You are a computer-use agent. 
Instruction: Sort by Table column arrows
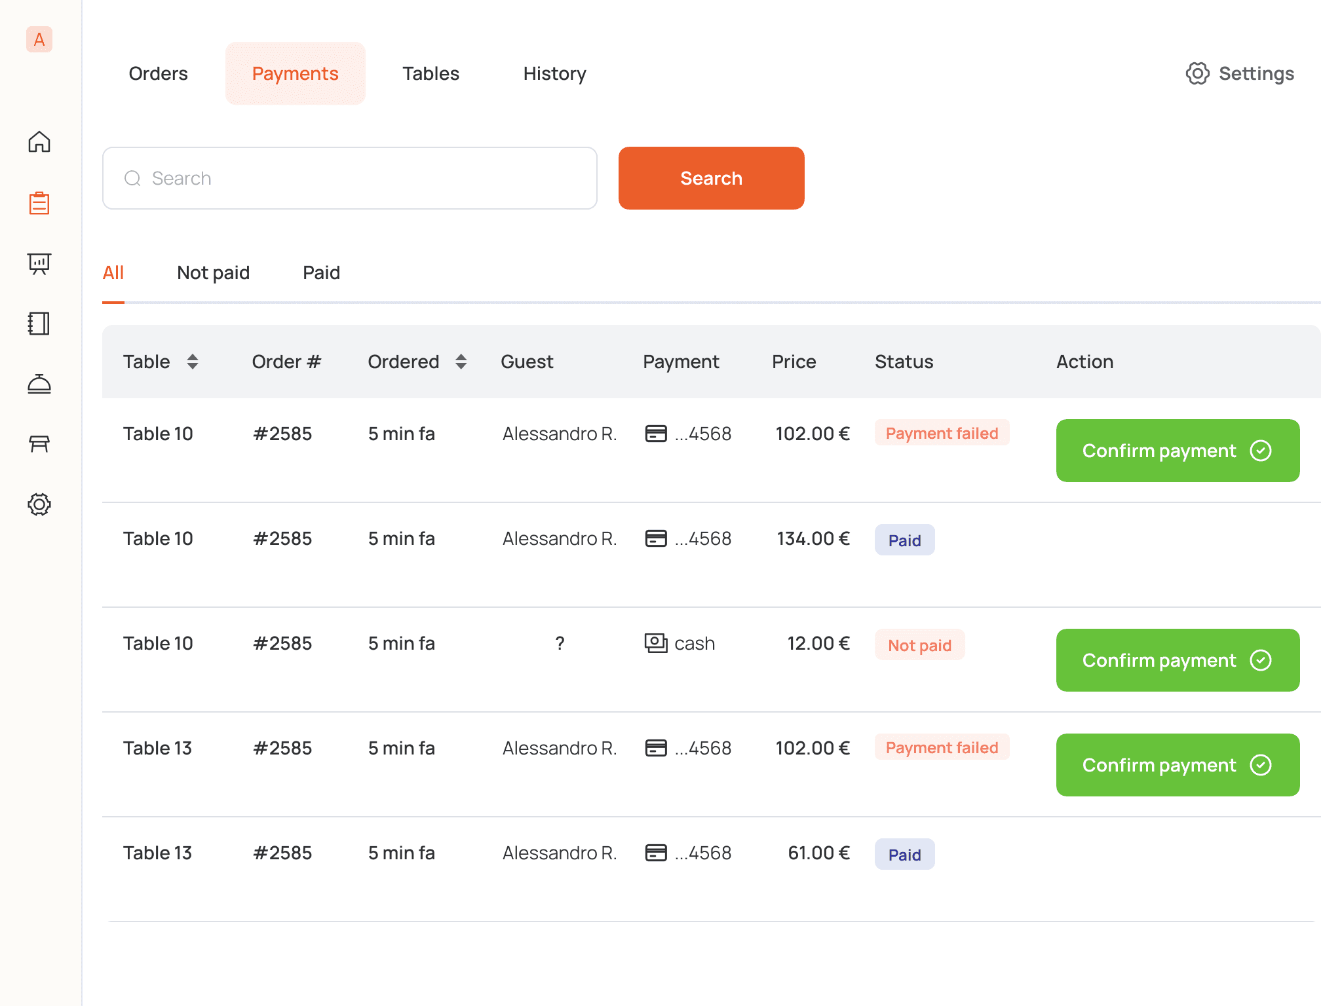coord(193,362)
